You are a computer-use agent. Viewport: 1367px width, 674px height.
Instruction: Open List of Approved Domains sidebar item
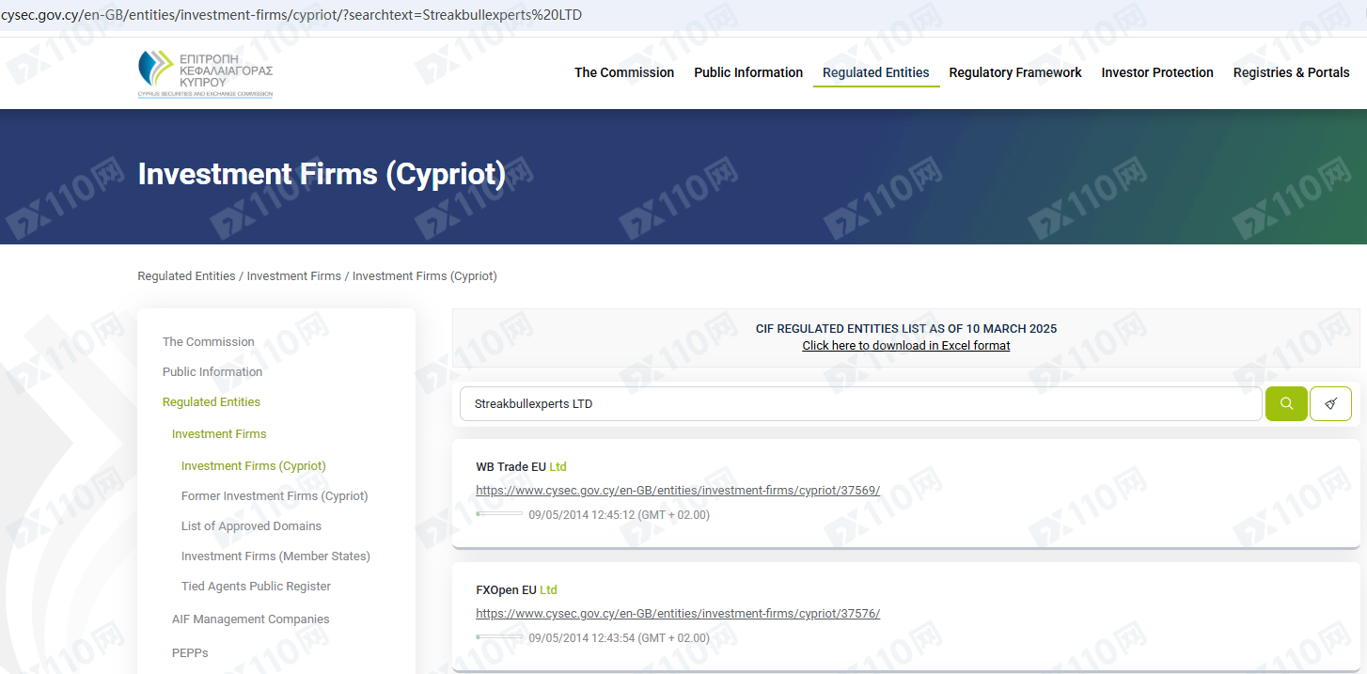tap(251, 525)
